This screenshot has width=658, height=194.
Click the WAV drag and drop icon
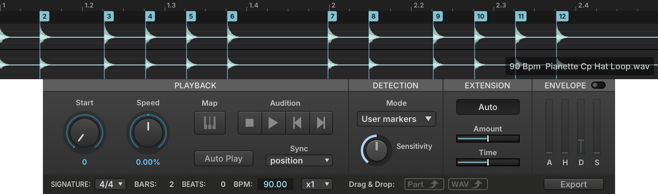click(x=468, y=184)
